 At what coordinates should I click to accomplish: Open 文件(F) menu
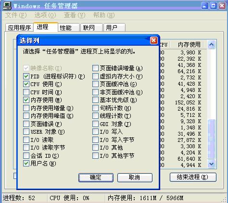(16, 15)
